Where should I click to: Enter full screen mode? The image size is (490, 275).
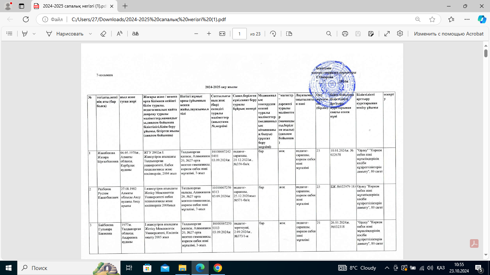[387, 34]
